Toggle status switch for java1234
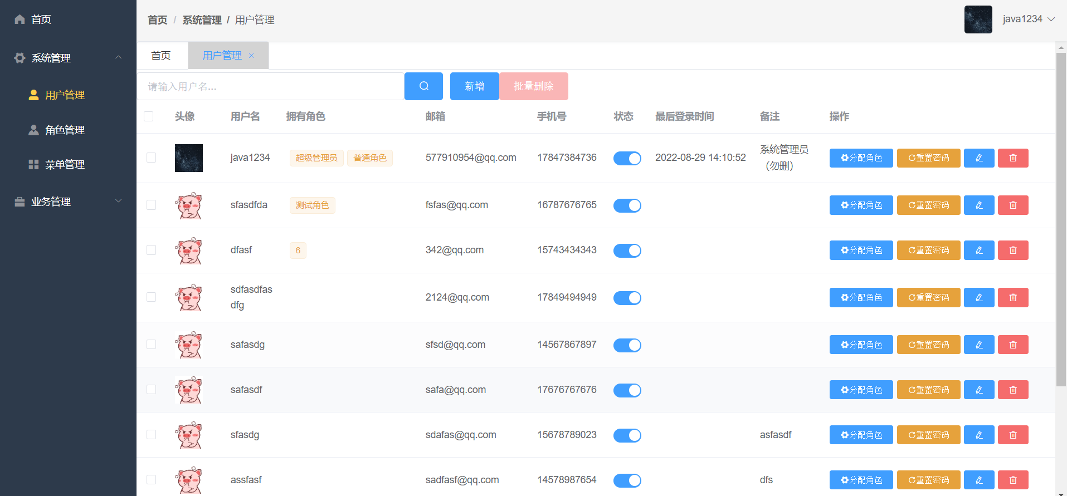The image size is (1067, 496). pos(627,159)
